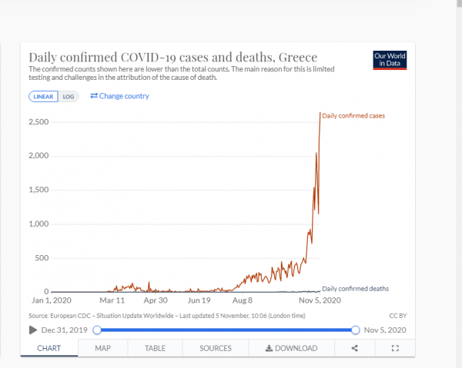
Task: View the SOURCES tab
Action: coord(216,348)
